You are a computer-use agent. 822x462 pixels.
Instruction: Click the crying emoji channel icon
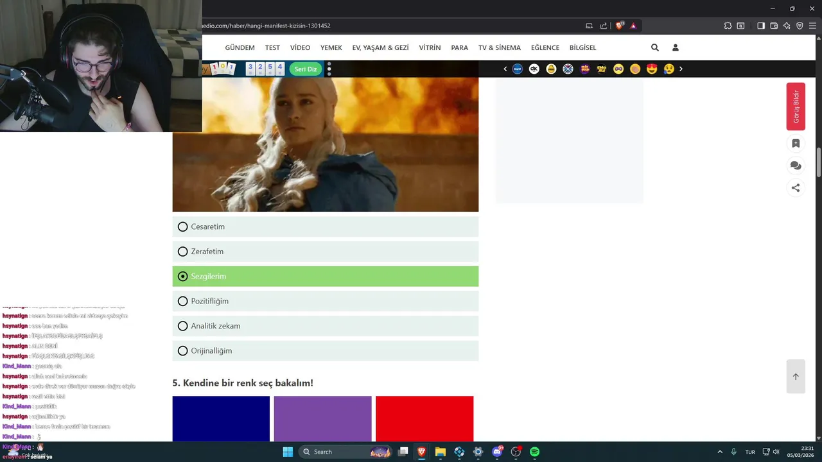pyautogui.click(x=669, y=69)
